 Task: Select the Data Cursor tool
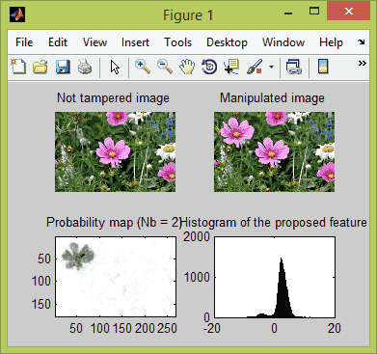(231, 67)
